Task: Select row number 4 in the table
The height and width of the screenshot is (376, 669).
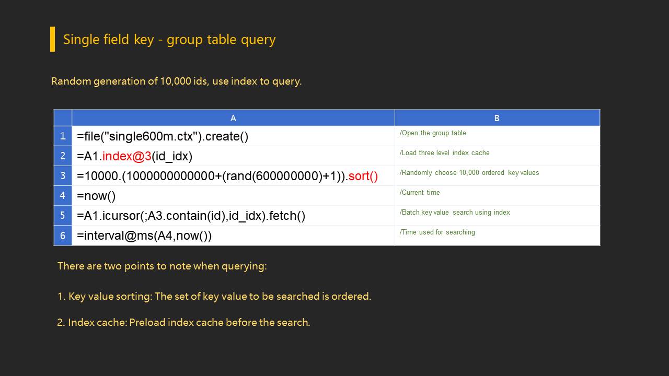Action: [63, 196]
